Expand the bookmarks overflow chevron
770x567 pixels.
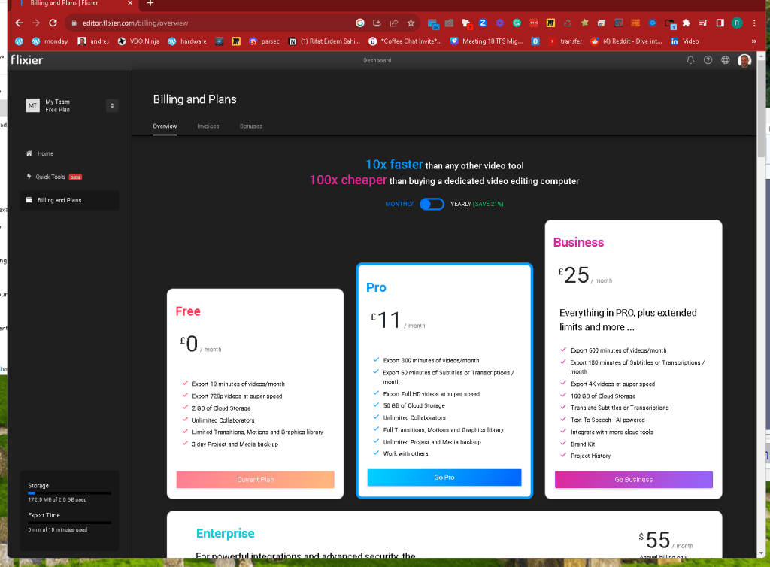click(x=753, y=41)
